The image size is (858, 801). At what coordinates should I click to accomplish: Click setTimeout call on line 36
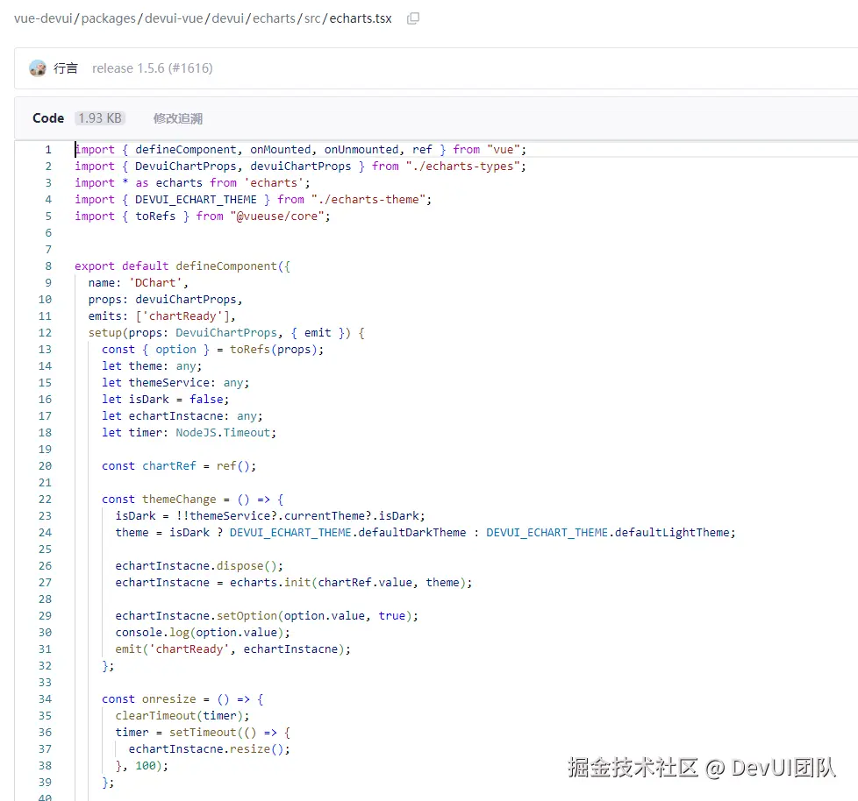[203, 733]
